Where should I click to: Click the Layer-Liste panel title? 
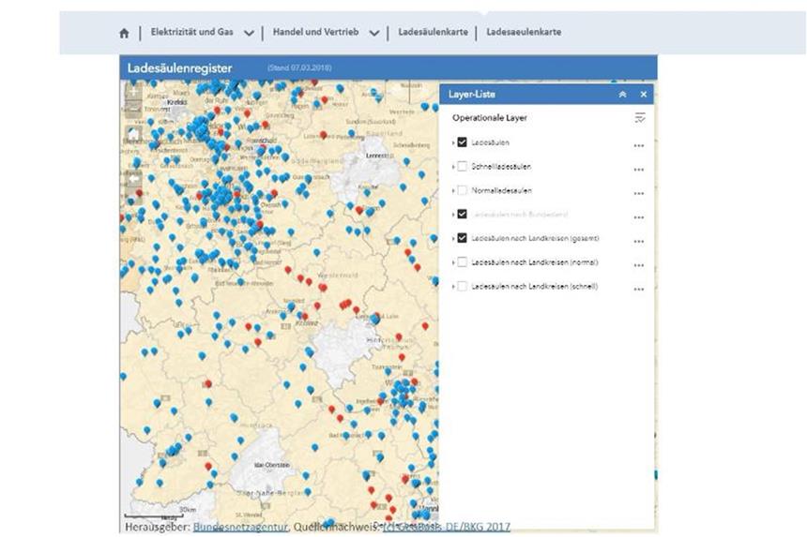pos(471,94)
